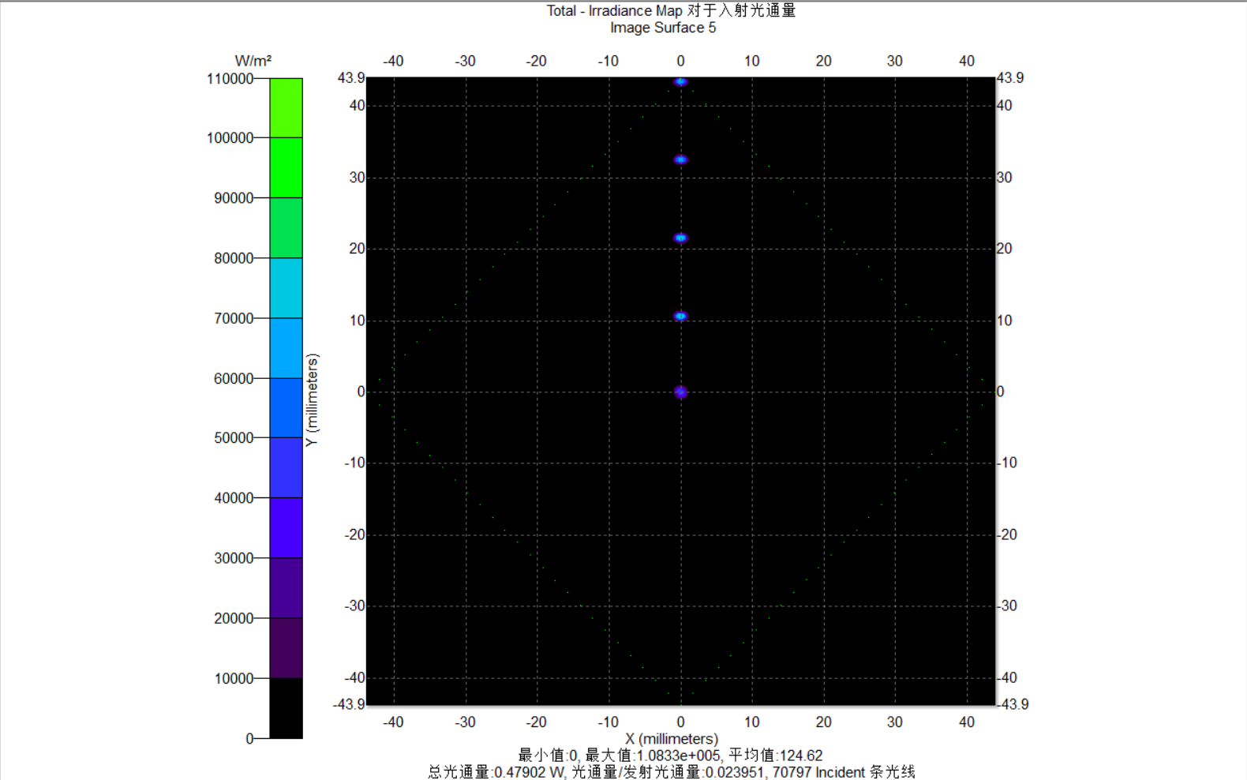Viewport: 1247px width, 780px height.
Task: Click the '10' label on the top X axis
Action: pos(752,61)
